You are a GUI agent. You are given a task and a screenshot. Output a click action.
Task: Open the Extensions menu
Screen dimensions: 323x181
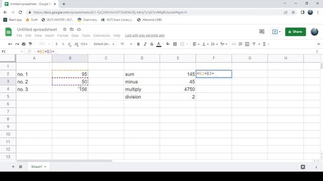coord(102,36)
